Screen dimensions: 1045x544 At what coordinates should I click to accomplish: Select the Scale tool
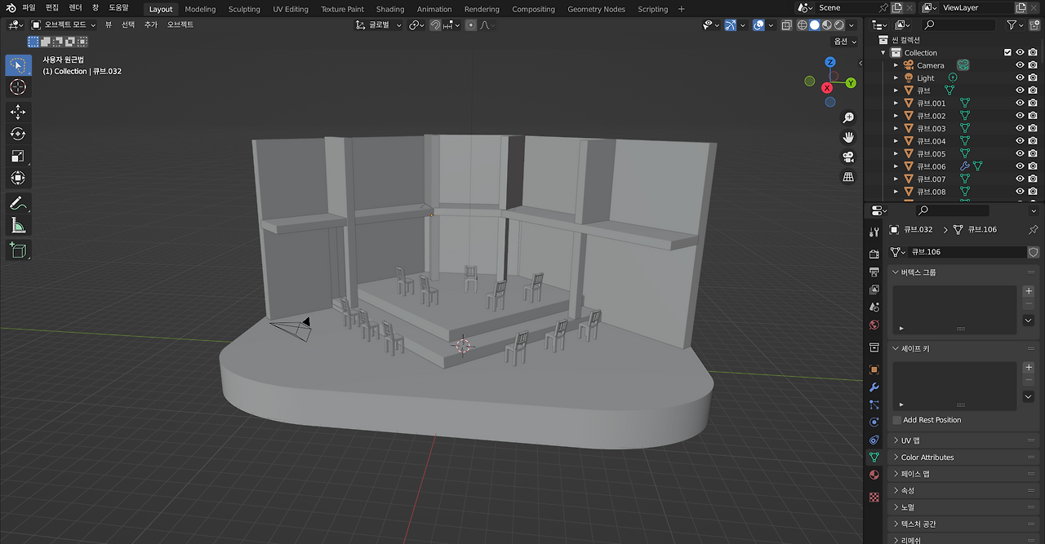pos(18,156)
